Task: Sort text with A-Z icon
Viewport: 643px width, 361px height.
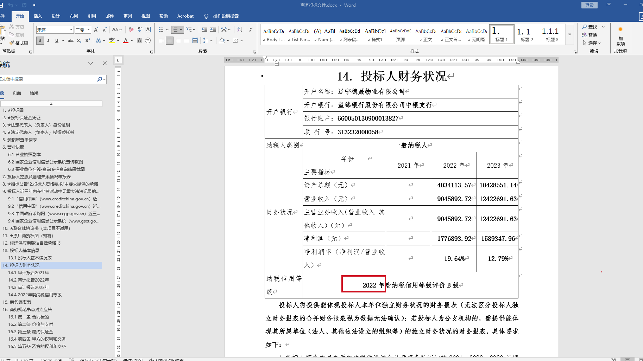Action: [x=240, y=30]
